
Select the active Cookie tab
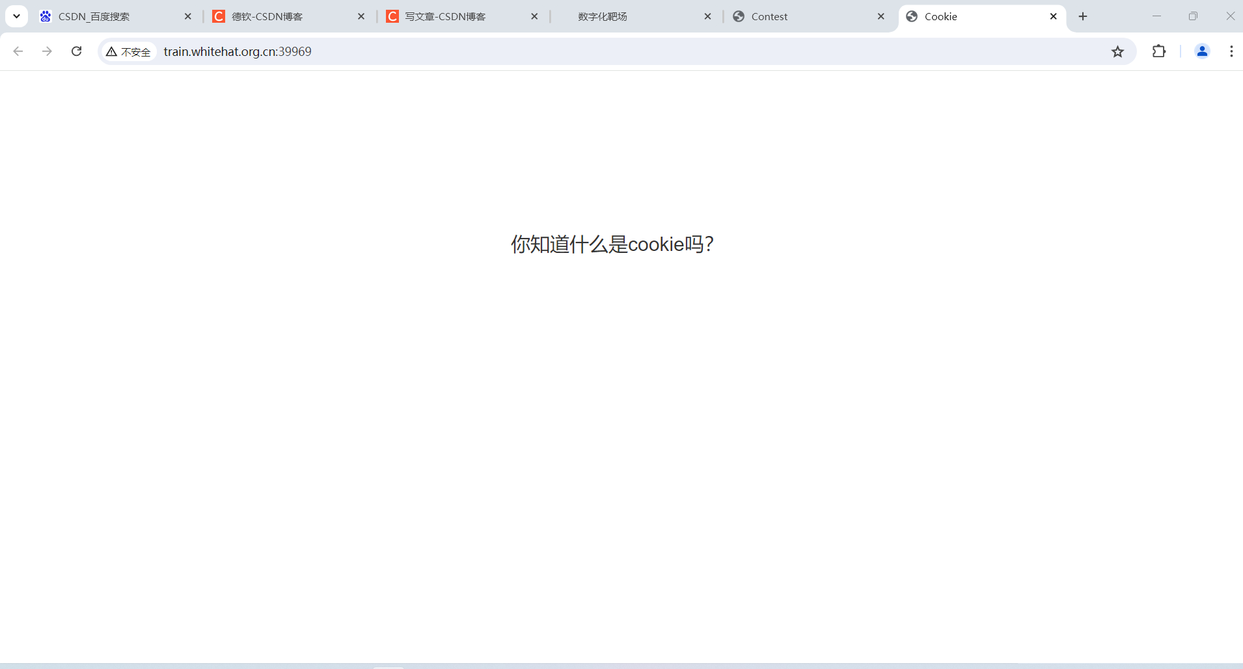tap(982, 17)
